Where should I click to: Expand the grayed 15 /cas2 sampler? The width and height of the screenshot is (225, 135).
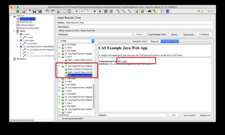21,53
